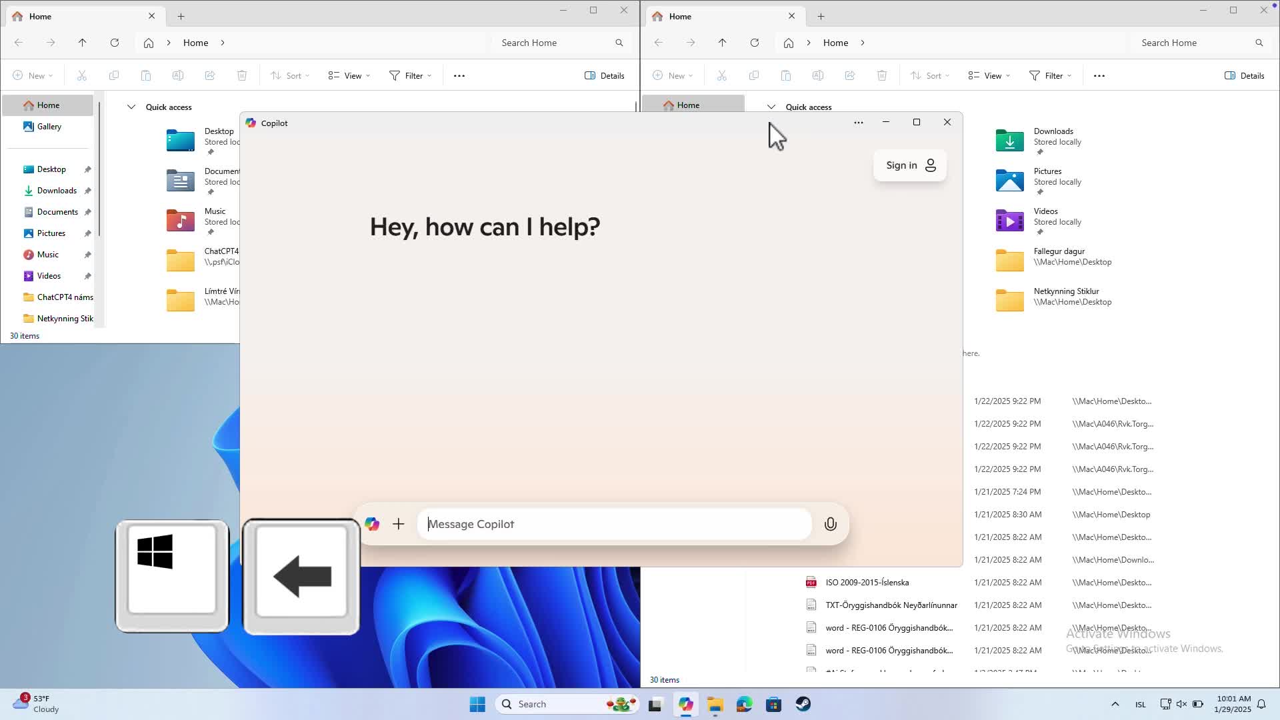The width and height of the screenshot is (1280, 720).
Task: Open Filter dropdown in right Explorer window
Action: point(1050,76)
